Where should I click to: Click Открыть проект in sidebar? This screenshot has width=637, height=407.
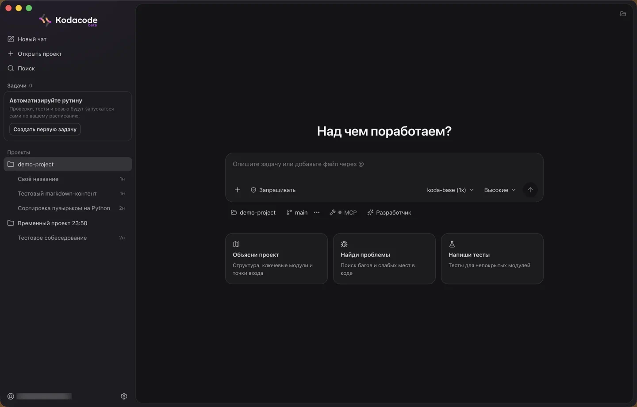click(35, 54)
